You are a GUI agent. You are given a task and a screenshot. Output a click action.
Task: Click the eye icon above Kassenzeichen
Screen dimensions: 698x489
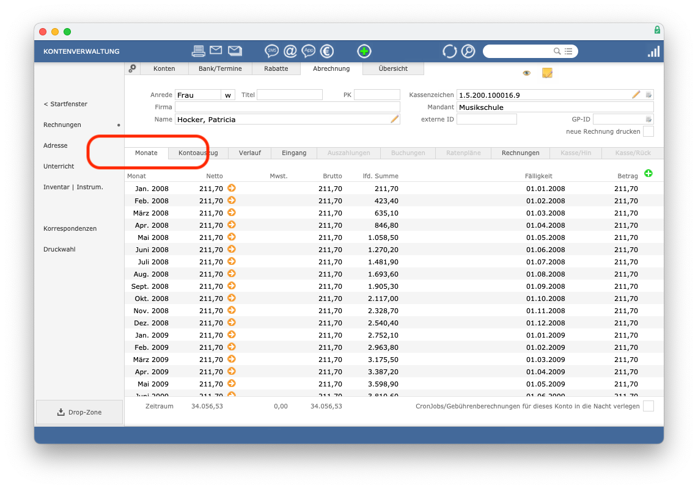tap(527, 73)
